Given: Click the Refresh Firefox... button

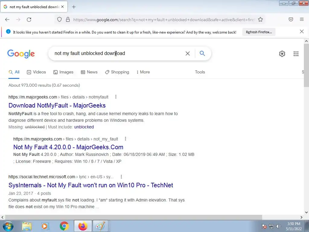Looking at the screenshot, I should tap(259, 32).
